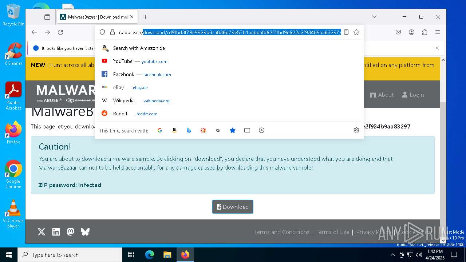Visit Mastodon social profile
This screenshot has width=466, height=262.
71,232
